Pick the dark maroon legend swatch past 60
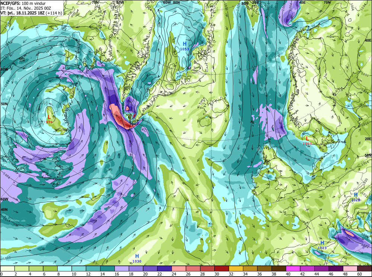The height and width of the screenshot is (277, 372). tap(365, 268)
